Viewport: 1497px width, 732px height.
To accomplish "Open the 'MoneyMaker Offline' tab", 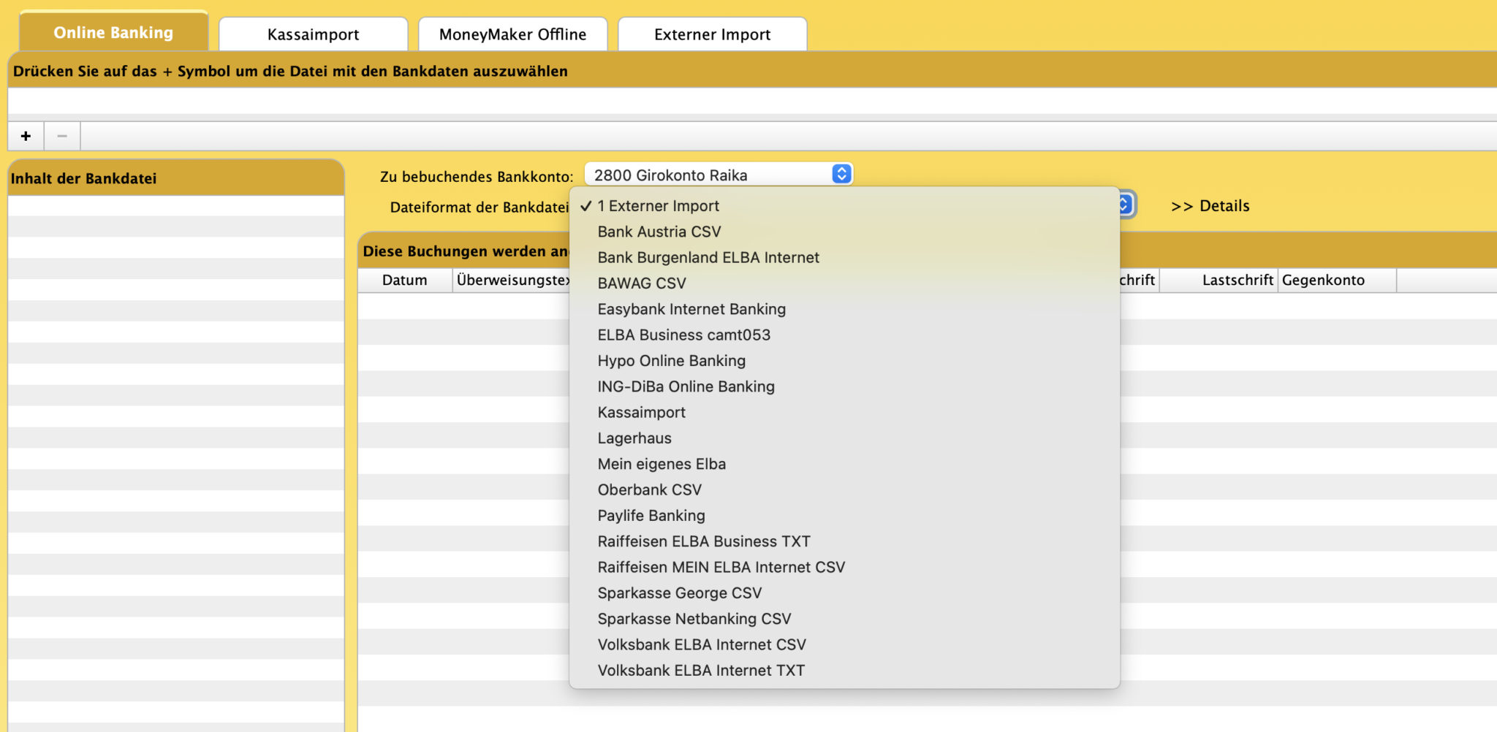I will pos(512,33).
